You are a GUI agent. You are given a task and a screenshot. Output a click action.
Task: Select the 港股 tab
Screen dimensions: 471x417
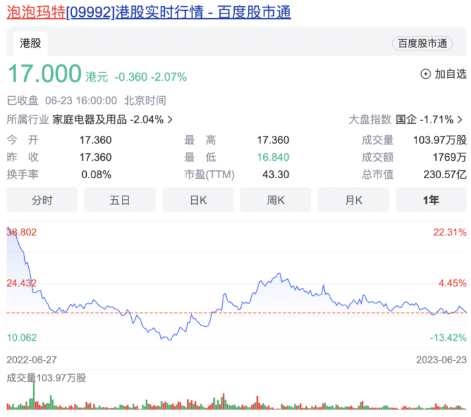[x=30, y=44]
